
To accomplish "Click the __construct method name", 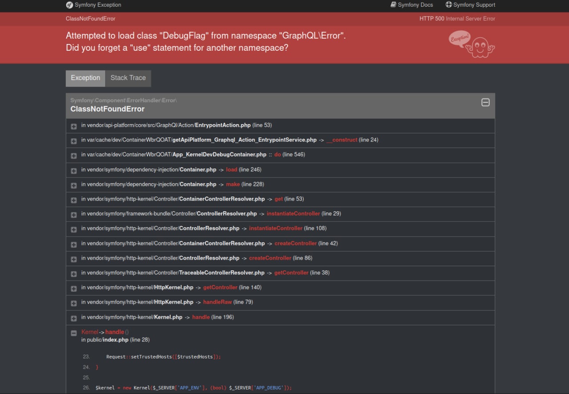I will 342,140.
